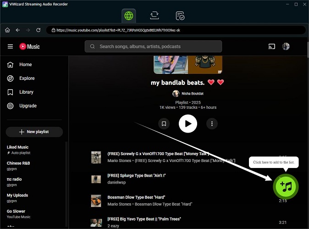The width and height of the screenshot is (309, 229).
Task: Select the Screwly G x VonOff1700 Type Beat title
Action: pyautogui.click(x=158, y=154)
